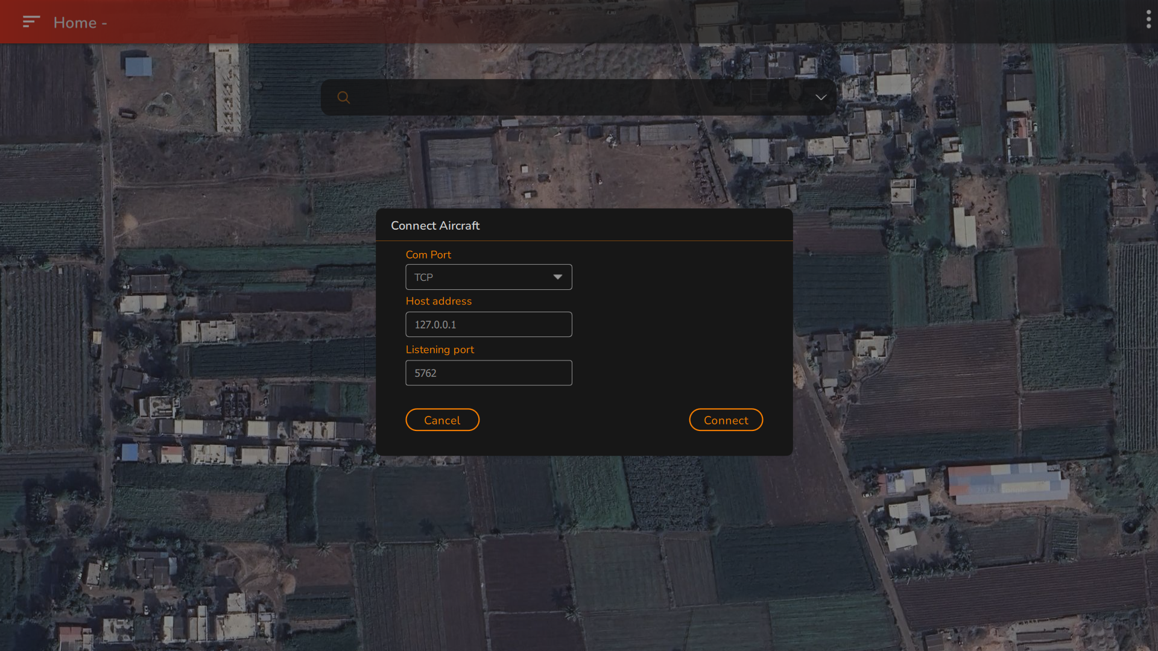Open the three-dot overflow menu
Screen dimensions: 1158x651
click(x=1148, y=20)
